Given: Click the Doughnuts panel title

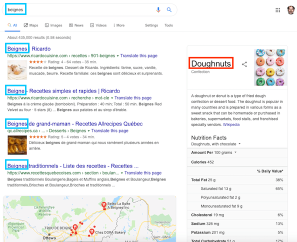Looking at the screenshot, I should pos(211,63).
